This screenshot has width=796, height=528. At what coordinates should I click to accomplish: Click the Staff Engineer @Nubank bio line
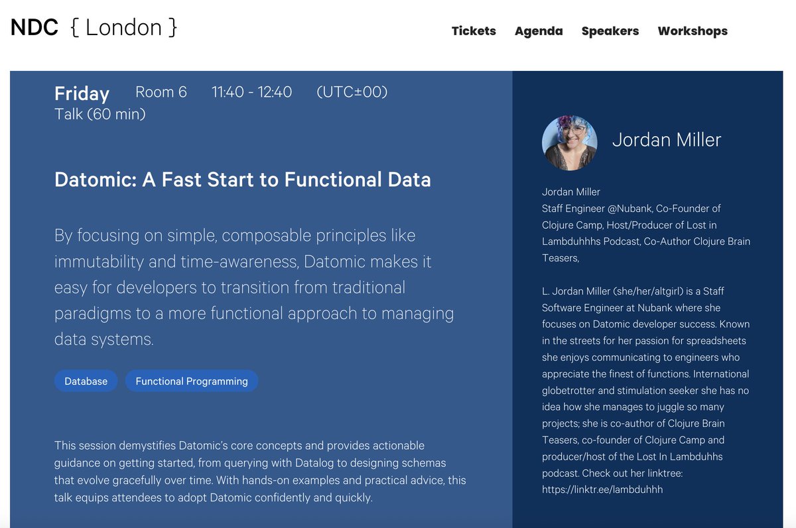tap(646, 233)
